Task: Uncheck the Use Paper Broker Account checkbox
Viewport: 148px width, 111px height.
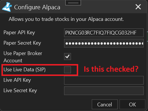Action: click(x=68, y=57)
